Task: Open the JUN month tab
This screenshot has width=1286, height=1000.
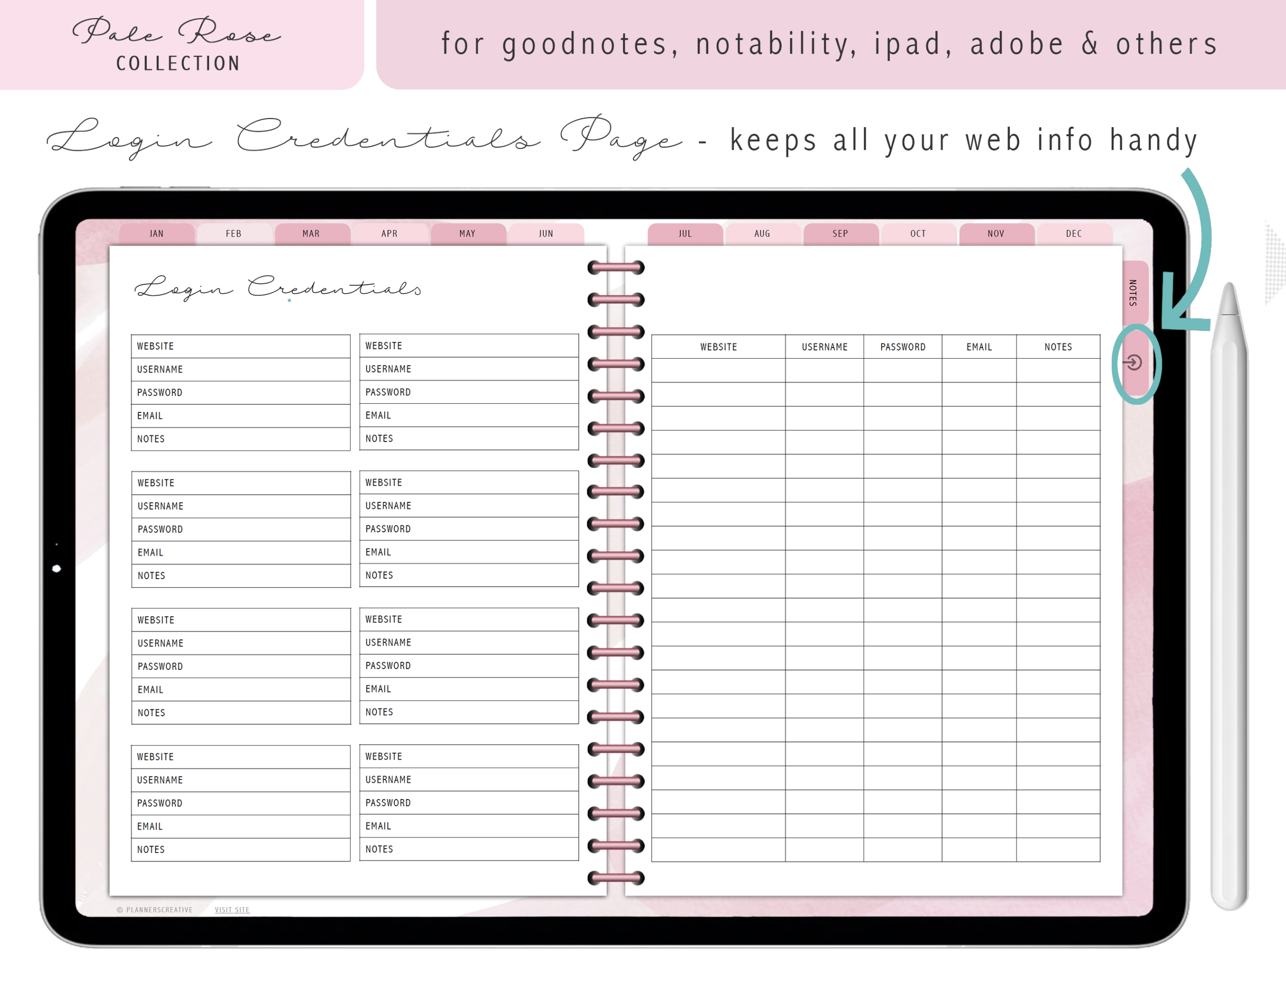Action: pyautogui.click(x=546, y=234)
